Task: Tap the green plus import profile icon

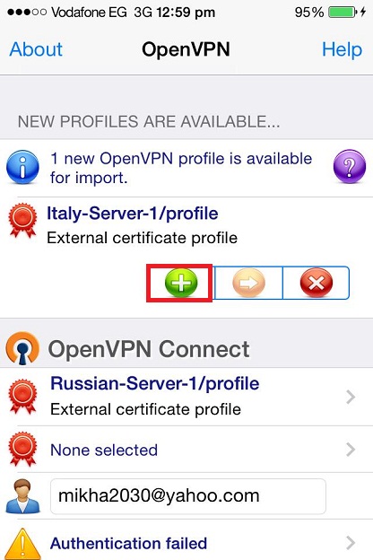Action: pos(181,283)
